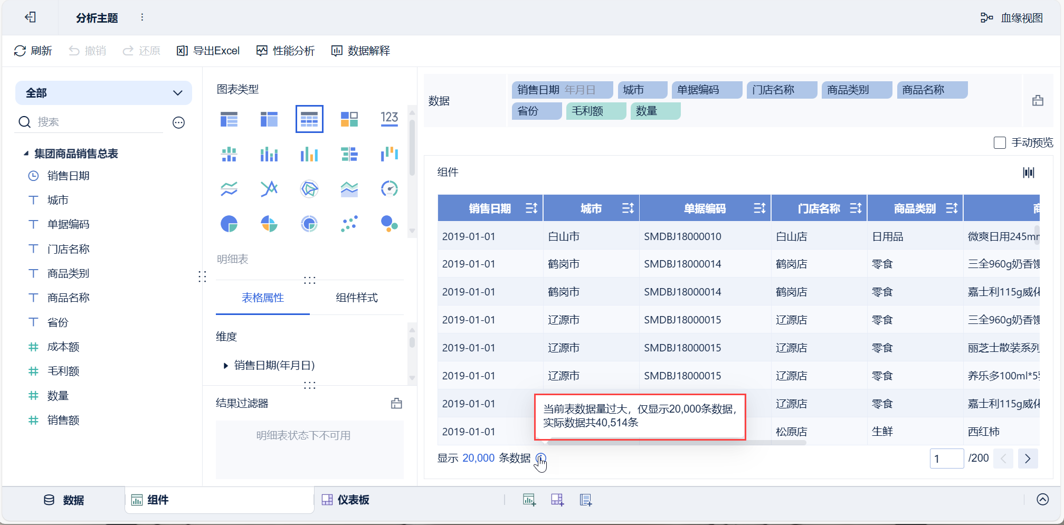Choose the multicolor rose pie chart icon
This screenshot has width=1064, height=525.
click(x=269, y=224)
